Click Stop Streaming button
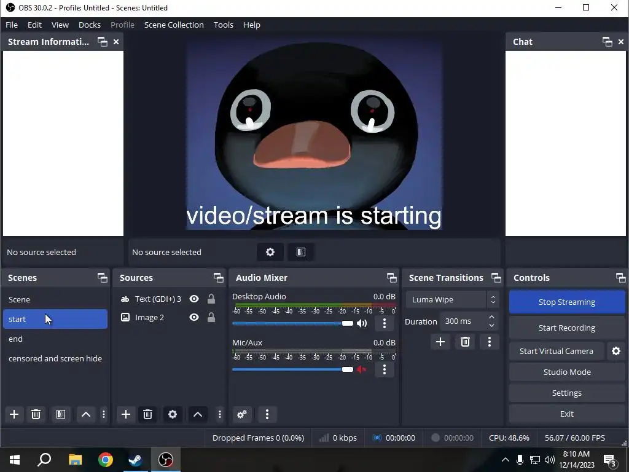 tap(567, 302)
